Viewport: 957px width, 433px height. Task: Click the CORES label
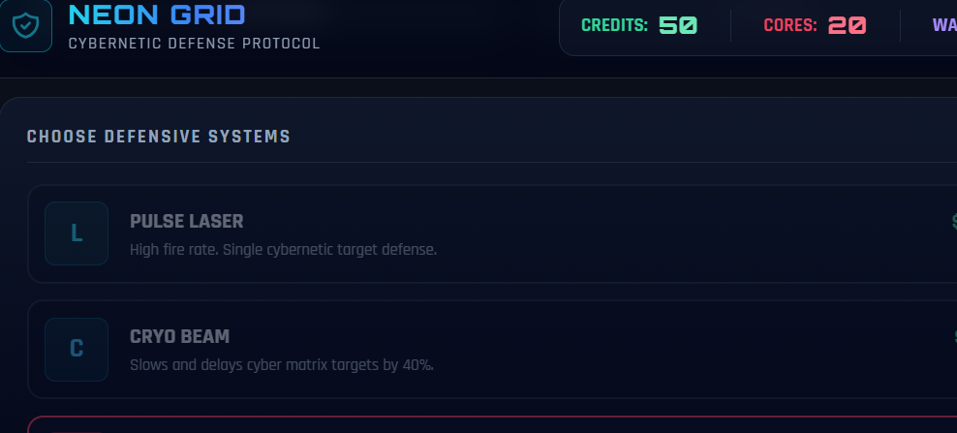pos(790,25)
